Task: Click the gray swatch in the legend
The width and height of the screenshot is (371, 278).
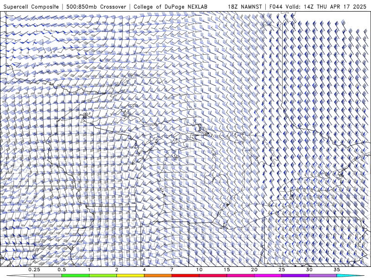Action: click(48, 276)
